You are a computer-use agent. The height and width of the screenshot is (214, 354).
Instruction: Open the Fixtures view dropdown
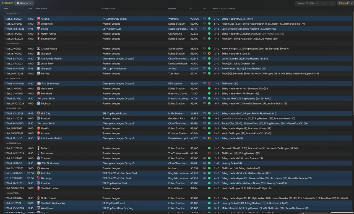[24, 3]
